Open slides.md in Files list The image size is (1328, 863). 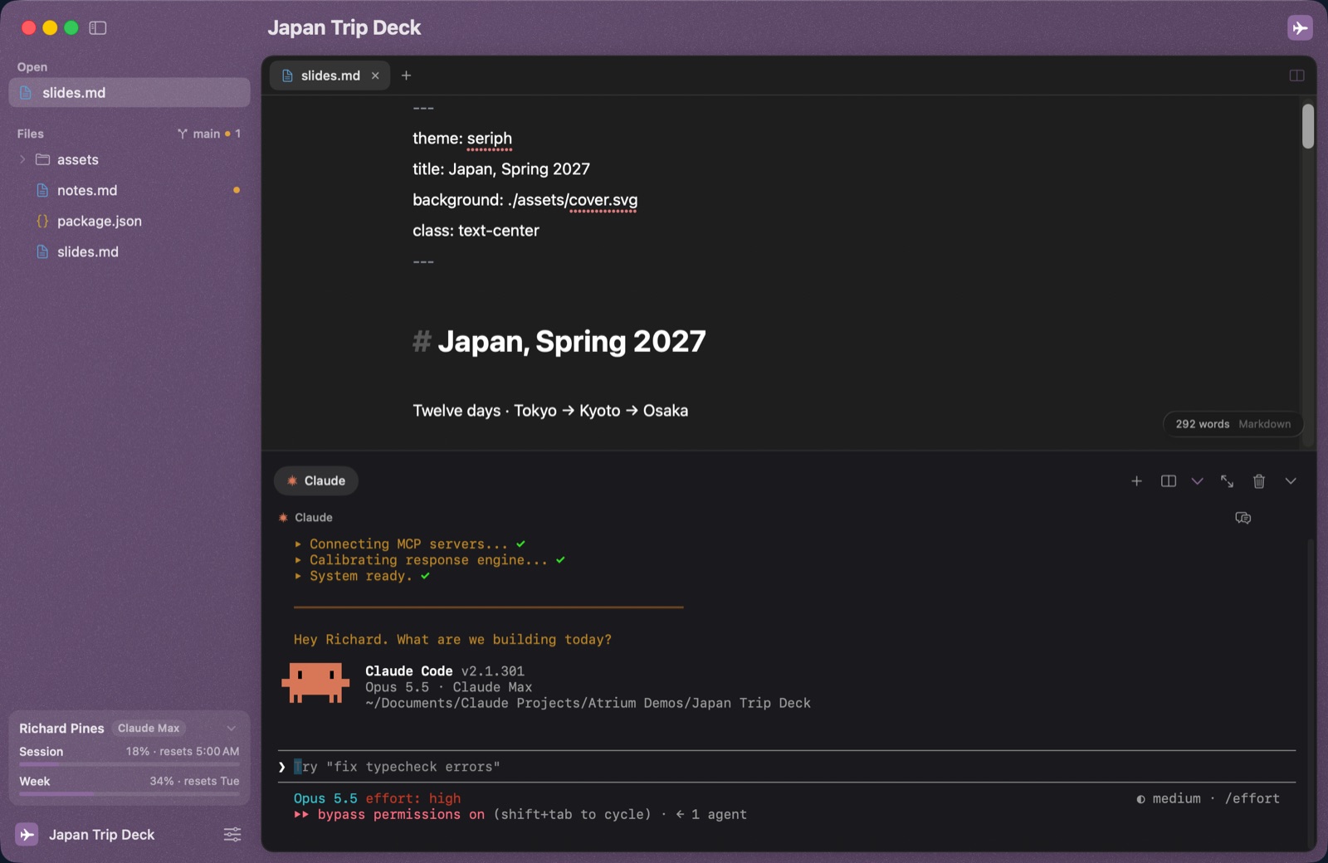(88, 251)
